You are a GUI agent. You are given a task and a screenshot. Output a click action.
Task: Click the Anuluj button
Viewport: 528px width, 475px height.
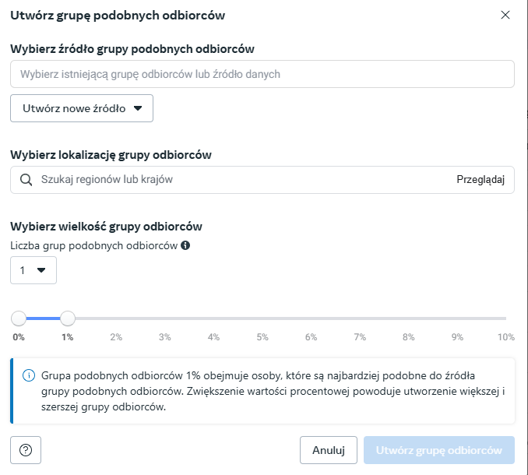(329, 450)
